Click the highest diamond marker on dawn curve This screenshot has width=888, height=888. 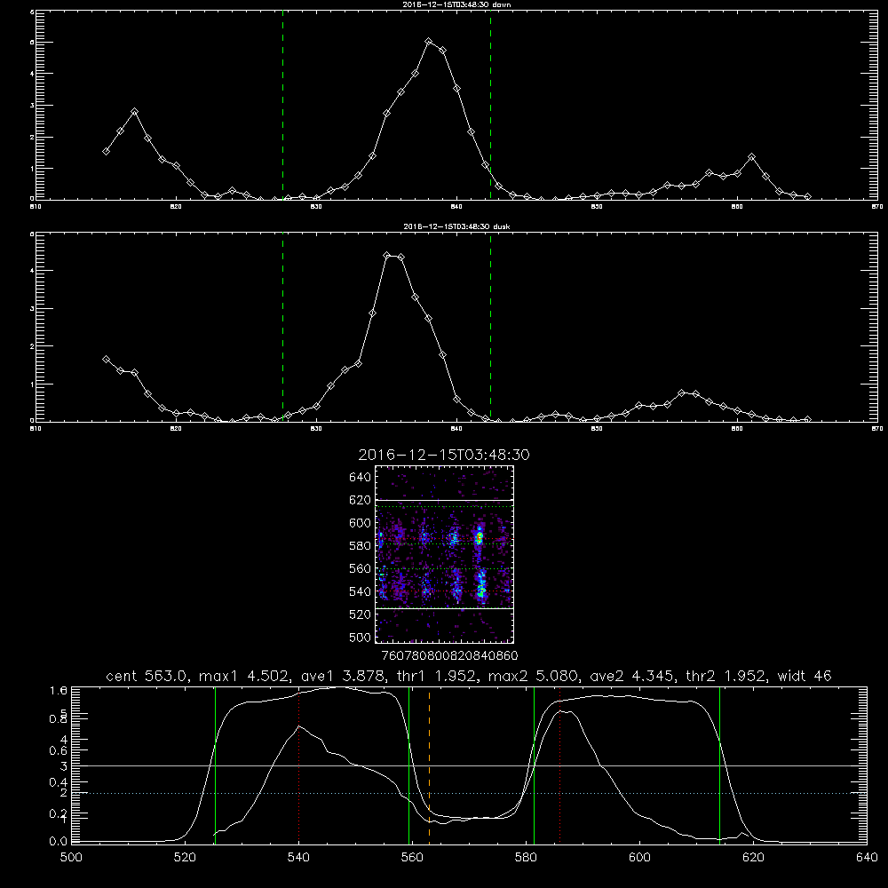[429, 42]
